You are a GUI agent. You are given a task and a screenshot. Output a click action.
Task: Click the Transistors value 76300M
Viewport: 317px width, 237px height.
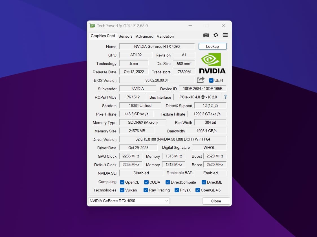(184, 72)
